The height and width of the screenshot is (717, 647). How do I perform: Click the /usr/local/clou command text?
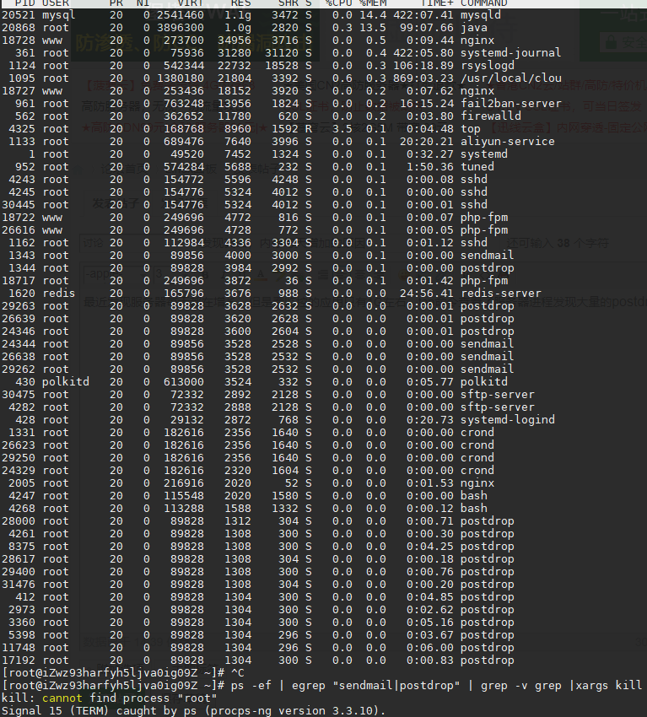[511, 78]
